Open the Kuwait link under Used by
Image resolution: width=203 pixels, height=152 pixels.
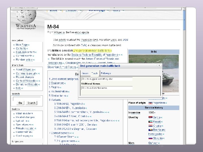[x=157, y=122]
